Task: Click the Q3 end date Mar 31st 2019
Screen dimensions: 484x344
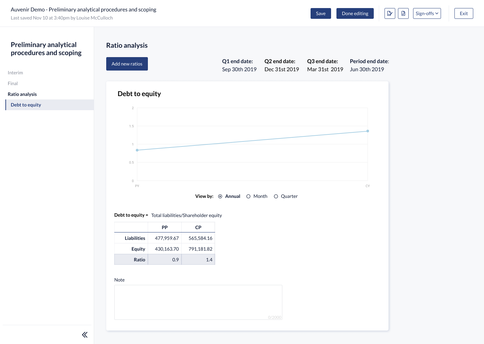Action: (x=325, y=69)
